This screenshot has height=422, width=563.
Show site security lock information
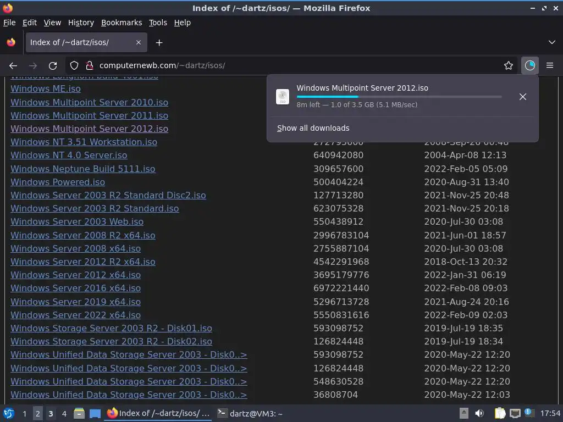click(x=90, y=65)
